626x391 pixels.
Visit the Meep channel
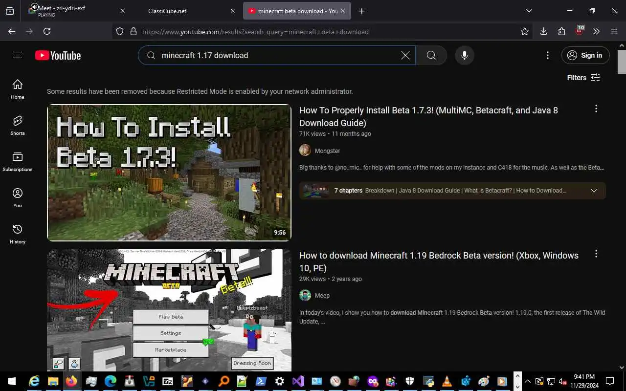pyautogui.click(x=322, y=296)
